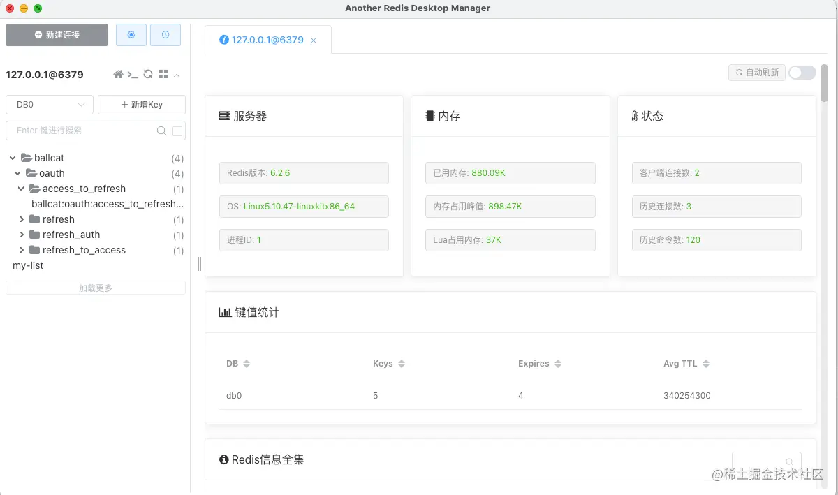Close the 127.0.0.1@6379 tab
Screen dimensions: 838x495
click(x=314, y=40)
